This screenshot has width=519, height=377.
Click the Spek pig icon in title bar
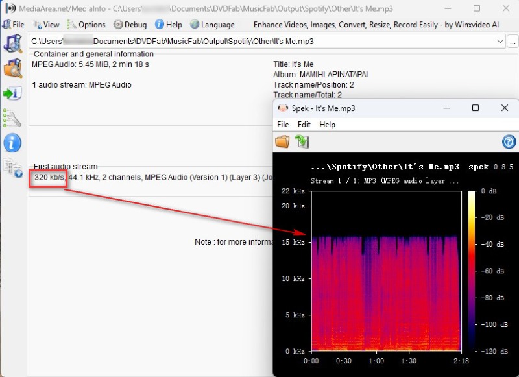click(283, 108)
